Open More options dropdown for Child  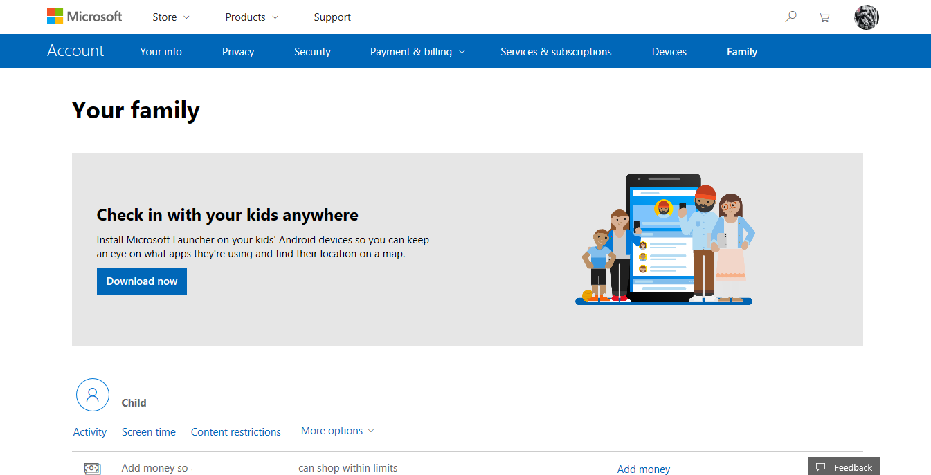click(x=337, y=431)
